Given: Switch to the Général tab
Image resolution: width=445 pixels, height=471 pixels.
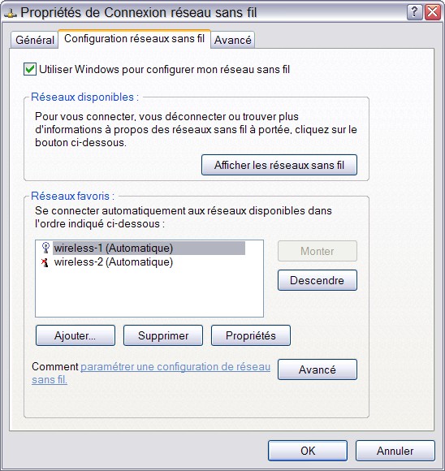Looking at the screenshot, I should click(35, 40).
